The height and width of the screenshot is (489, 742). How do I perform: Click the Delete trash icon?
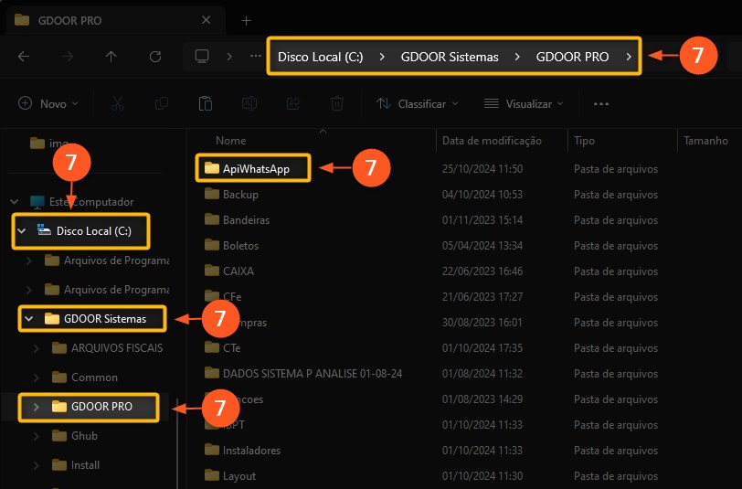[337, 104]
